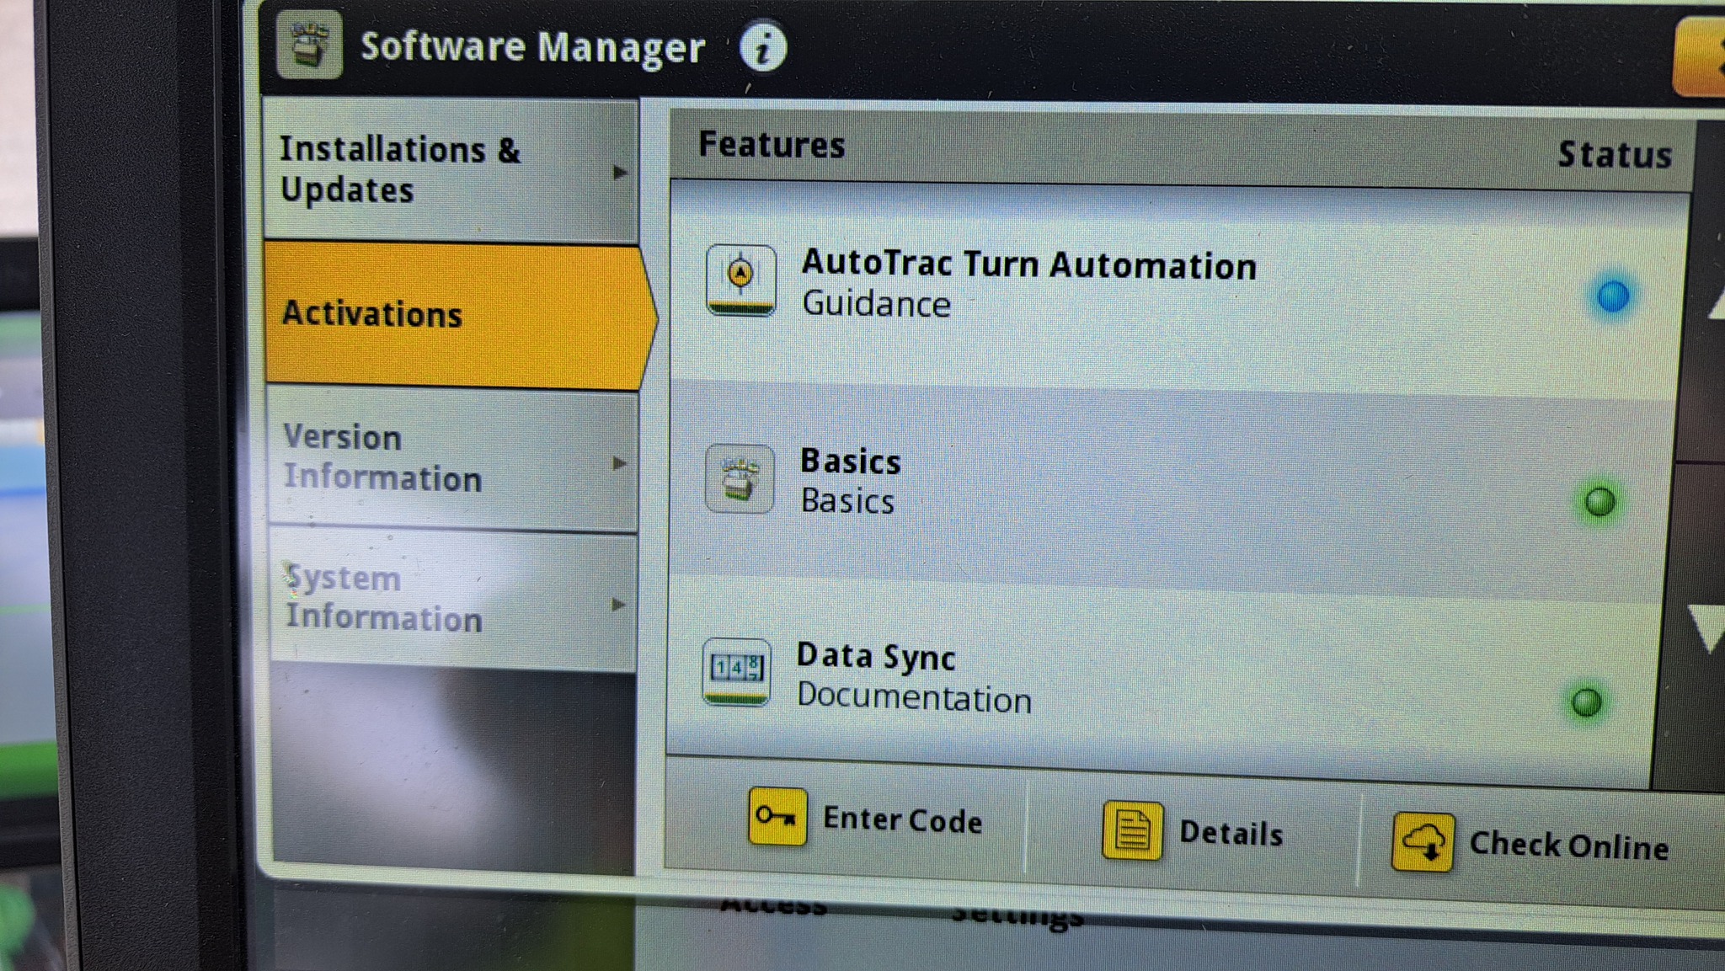The height and width of the screenshot is (971, 1725).
Task: Click the Software Manager app icon
Action: point(309,45)
